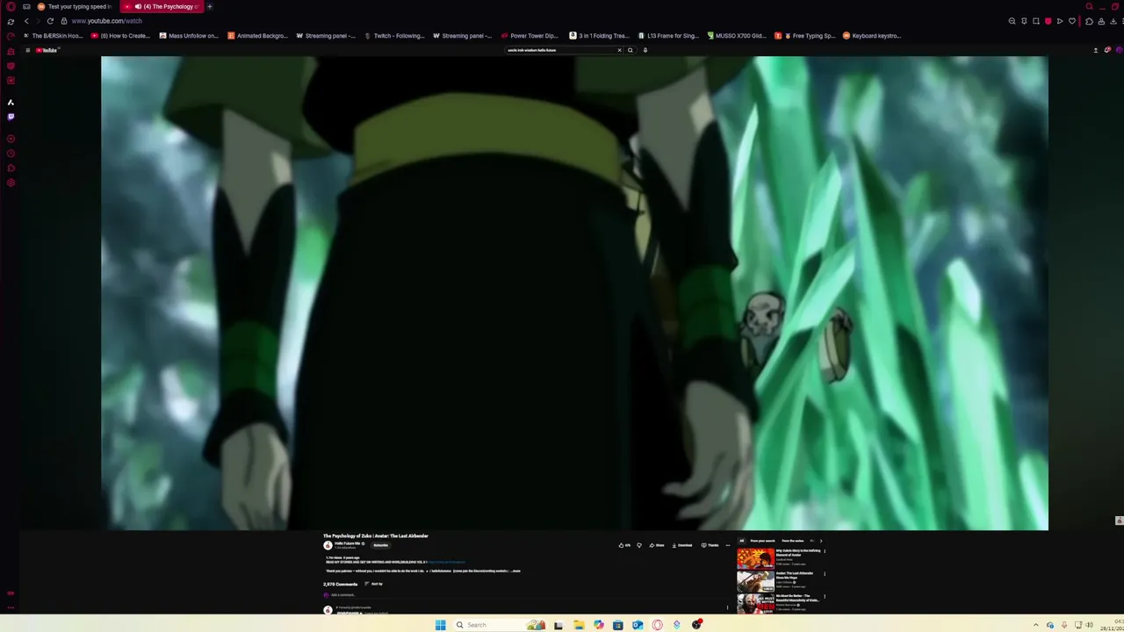Open the YouTube account avatar
The width and height of the screenshot is (1124, 632).
(x=1120, y=50)
